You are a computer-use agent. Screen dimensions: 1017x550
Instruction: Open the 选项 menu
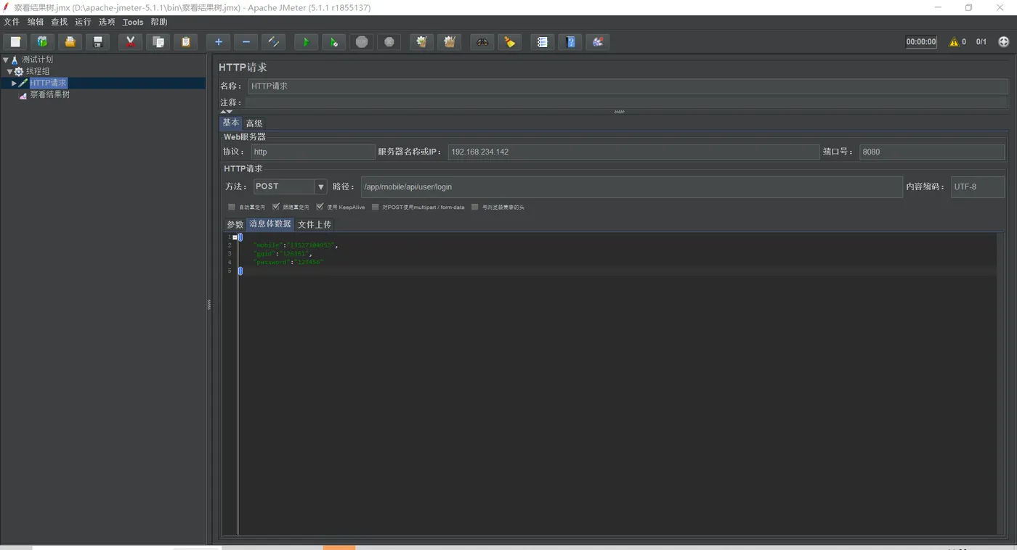coord(107,22)
